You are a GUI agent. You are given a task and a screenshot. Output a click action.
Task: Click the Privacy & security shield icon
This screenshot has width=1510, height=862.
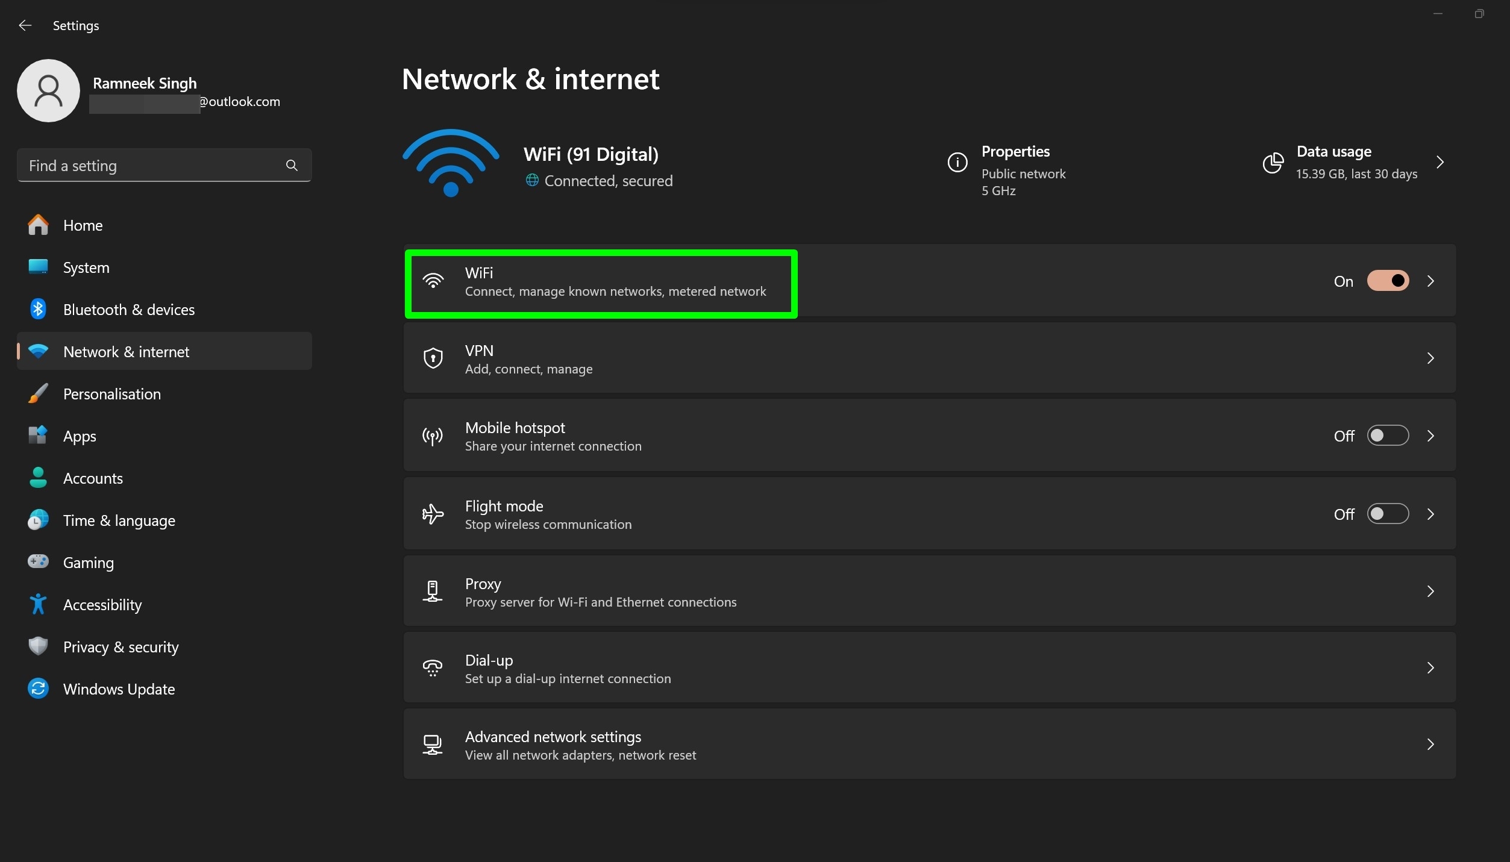[x=38, y=646]
